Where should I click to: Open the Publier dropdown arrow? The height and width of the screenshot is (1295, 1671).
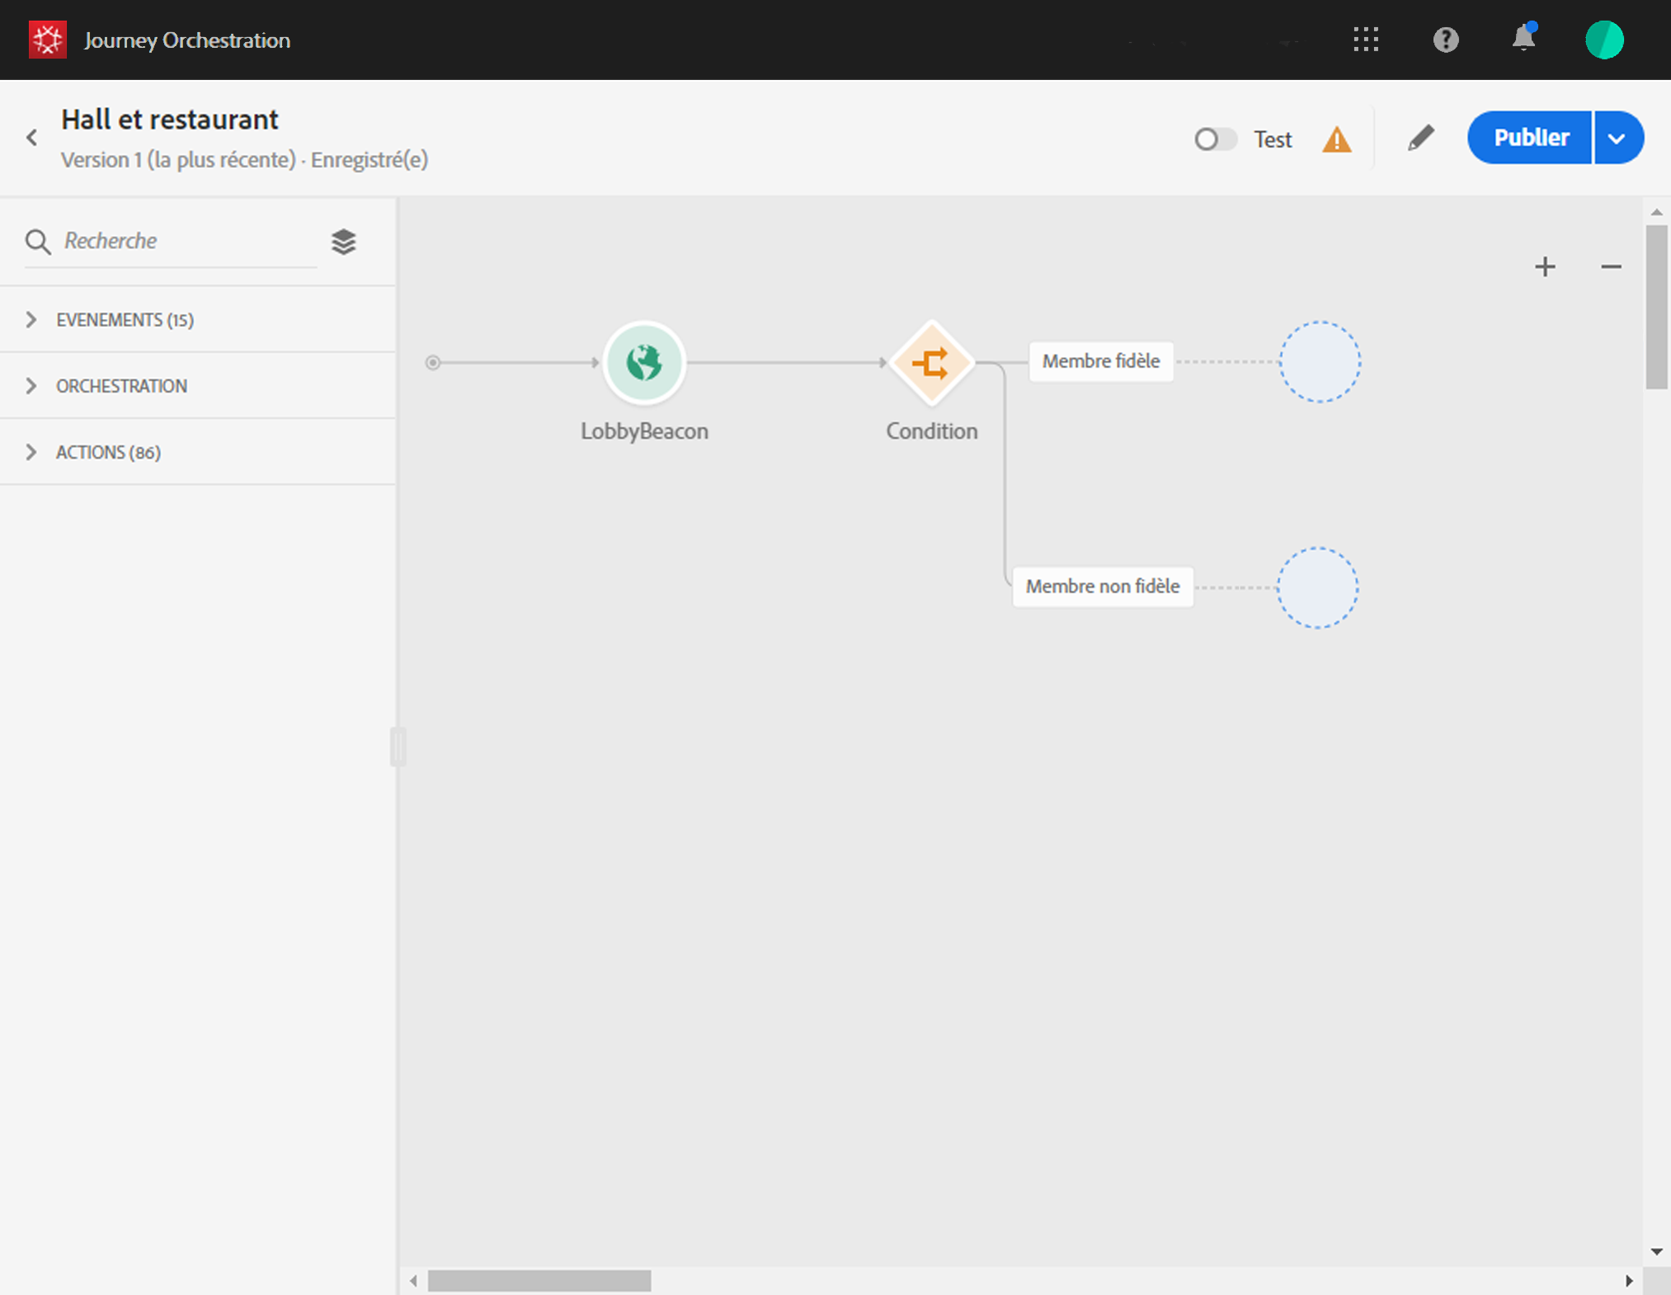click(1617, 138)
